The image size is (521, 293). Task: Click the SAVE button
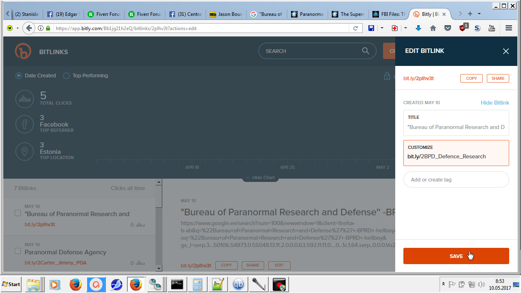coord(456,256)
